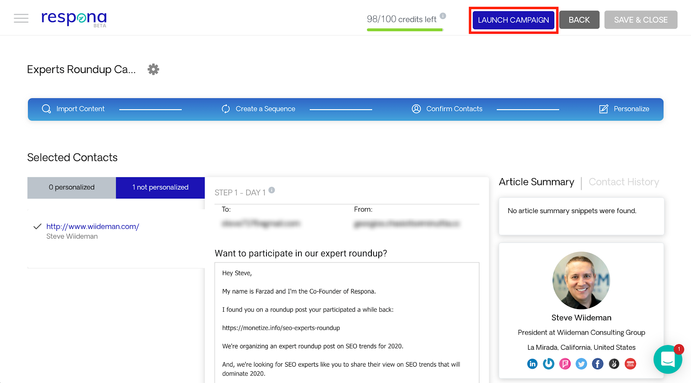Click the BACK button
Screen dimensions: 691x383
579,20
